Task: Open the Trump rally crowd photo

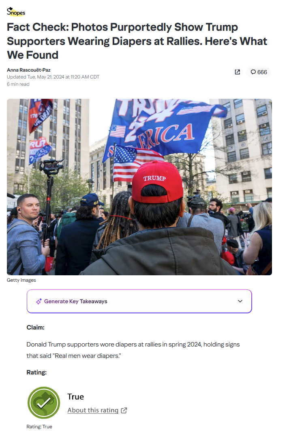Action: point(139,187)
